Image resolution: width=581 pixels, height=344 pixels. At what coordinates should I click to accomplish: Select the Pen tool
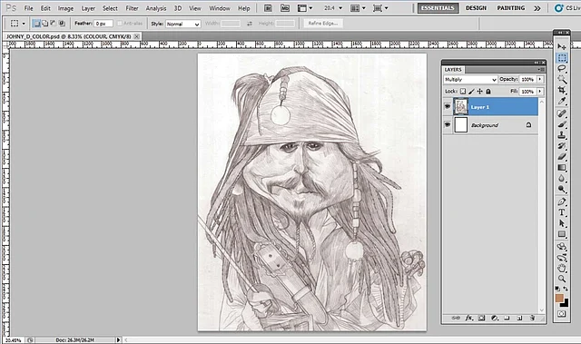(562, 201)
